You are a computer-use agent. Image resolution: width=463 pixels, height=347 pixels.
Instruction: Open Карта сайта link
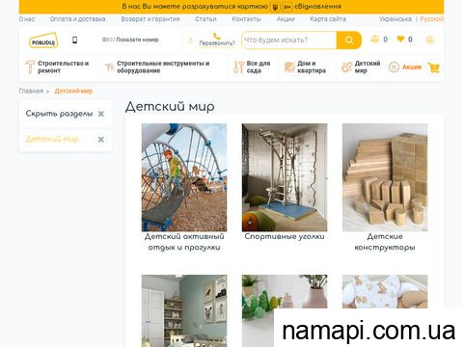point(328,19)
